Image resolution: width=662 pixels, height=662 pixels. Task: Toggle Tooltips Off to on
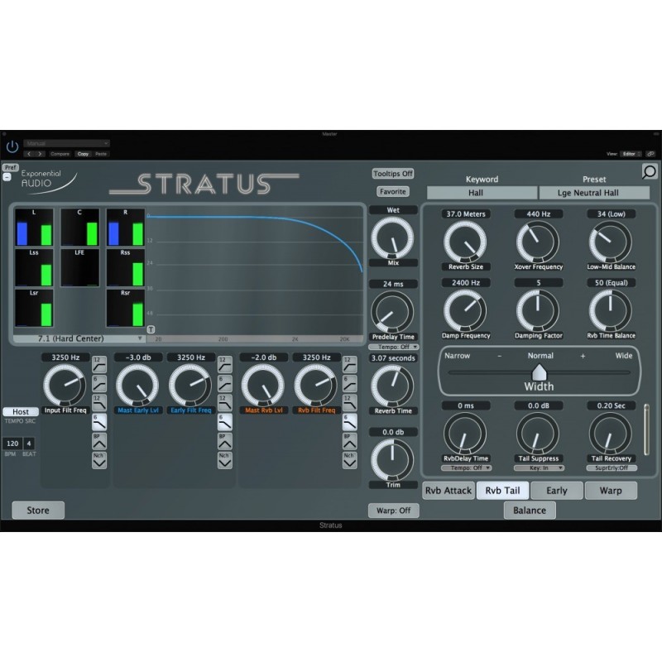[x=393, y=174]
